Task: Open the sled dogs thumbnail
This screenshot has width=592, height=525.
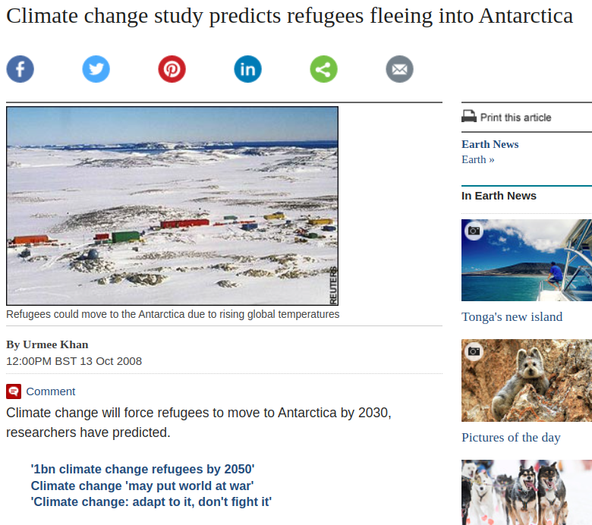Action: 527,492
